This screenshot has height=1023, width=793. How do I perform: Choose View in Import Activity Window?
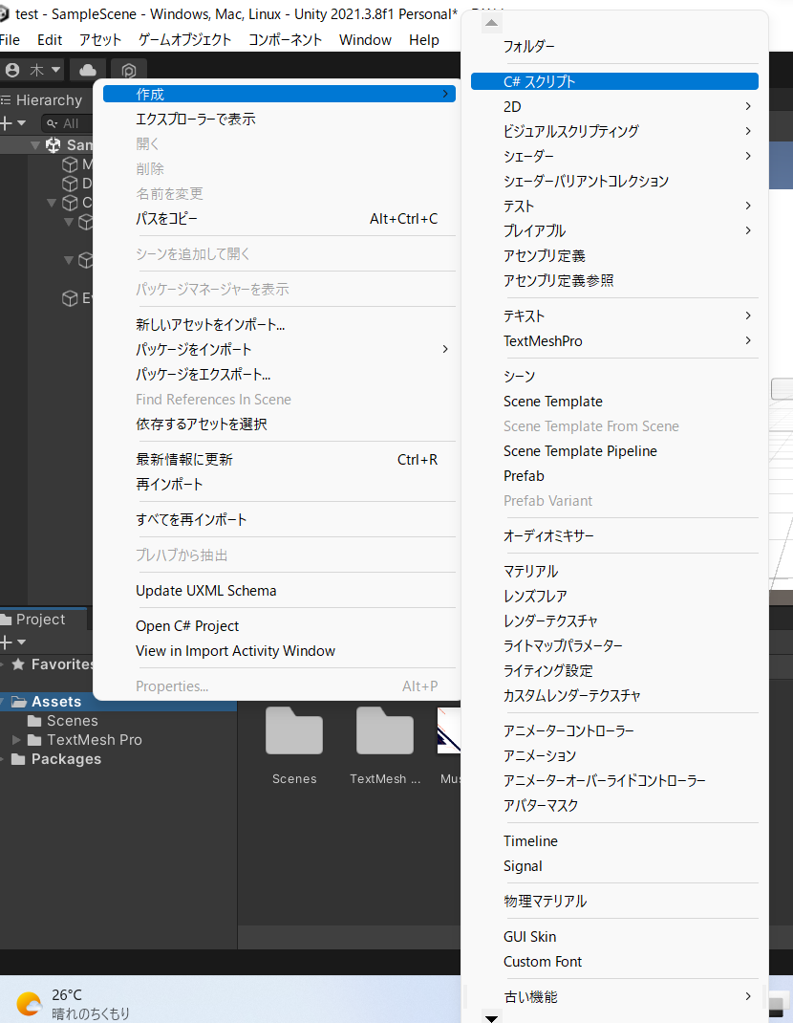pyautogui.click(x=279, y=650)
